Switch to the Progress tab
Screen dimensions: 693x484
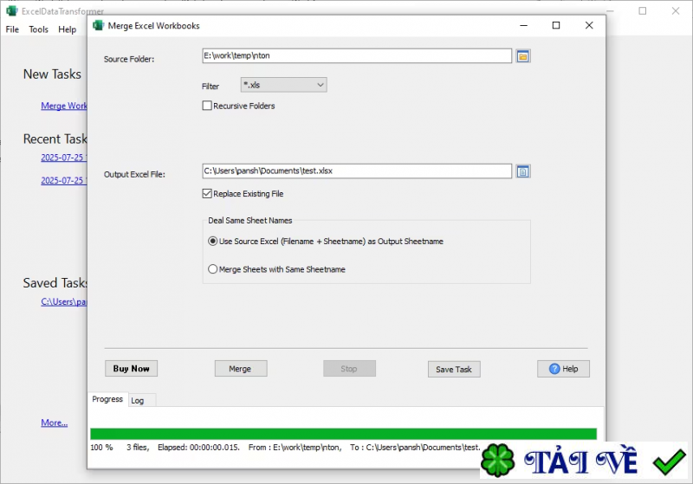point(107,399)
